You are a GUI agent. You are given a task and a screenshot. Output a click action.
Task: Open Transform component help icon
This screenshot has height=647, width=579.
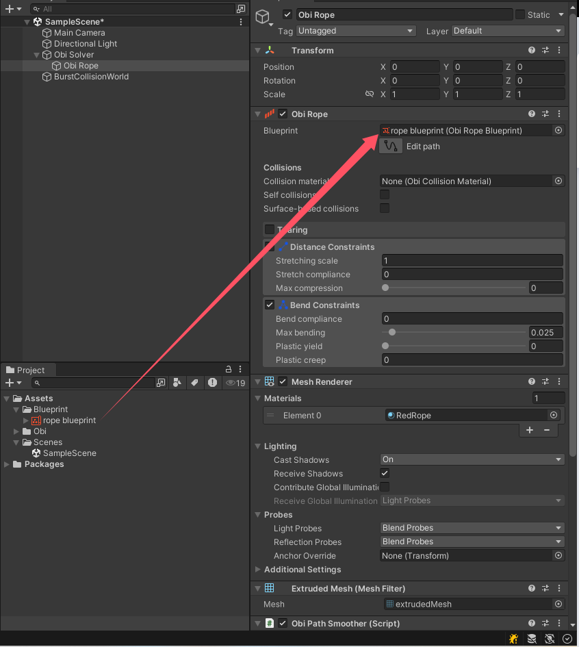coord(532,51)
